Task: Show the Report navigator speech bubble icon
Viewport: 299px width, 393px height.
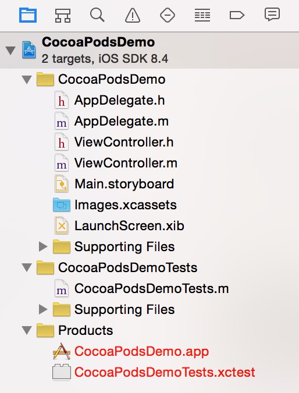Action: [272, 15]
